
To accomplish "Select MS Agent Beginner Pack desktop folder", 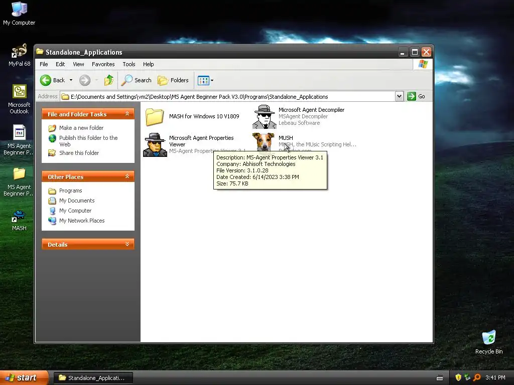I will click(19, 181).
